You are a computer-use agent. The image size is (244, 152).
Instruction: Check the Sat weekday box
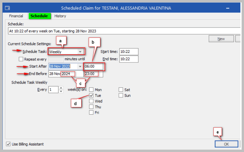[121, 90]
